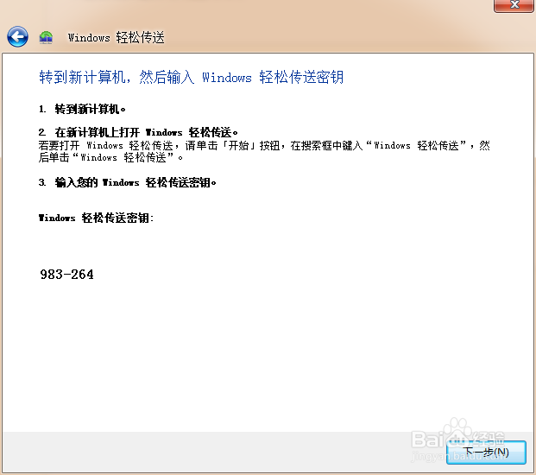Click the blue heading 转到新计算机，然后输入 Windows 轻松传送密钥
Image resolution: width=536 pixels, height=475 pixels.
tap(191, 77)
